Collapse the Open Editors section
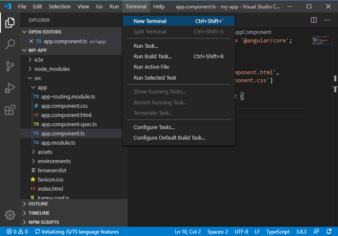This screenshot has width=338, height=236. tap(24, 32)
